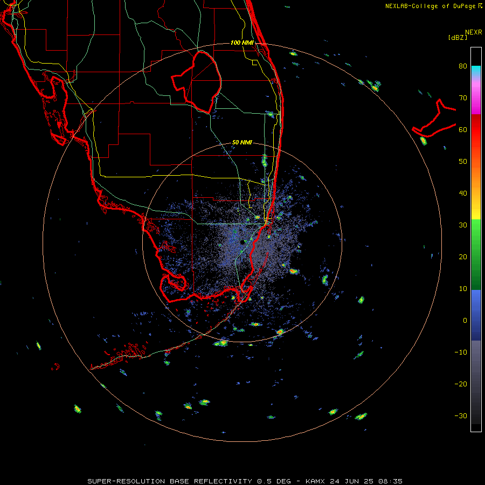The image size is (485, 485).
Task: Click the 30 dBZ scale value
Action: point(463,225)
